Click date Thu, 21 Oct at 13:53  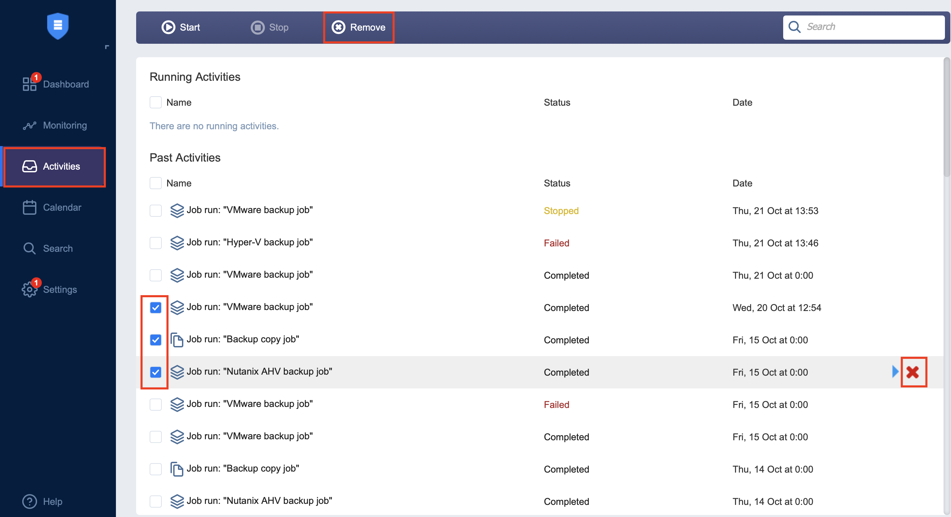click(x=775, y=211)
